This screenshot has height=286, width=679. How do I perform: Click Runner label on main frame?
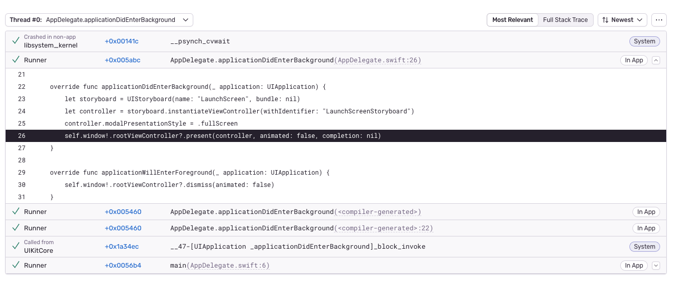[35, 266]
